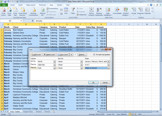Screen dimensions: 162x116
Task: Toggle the Filter funnel icon
Action: (x=73, y=11)
